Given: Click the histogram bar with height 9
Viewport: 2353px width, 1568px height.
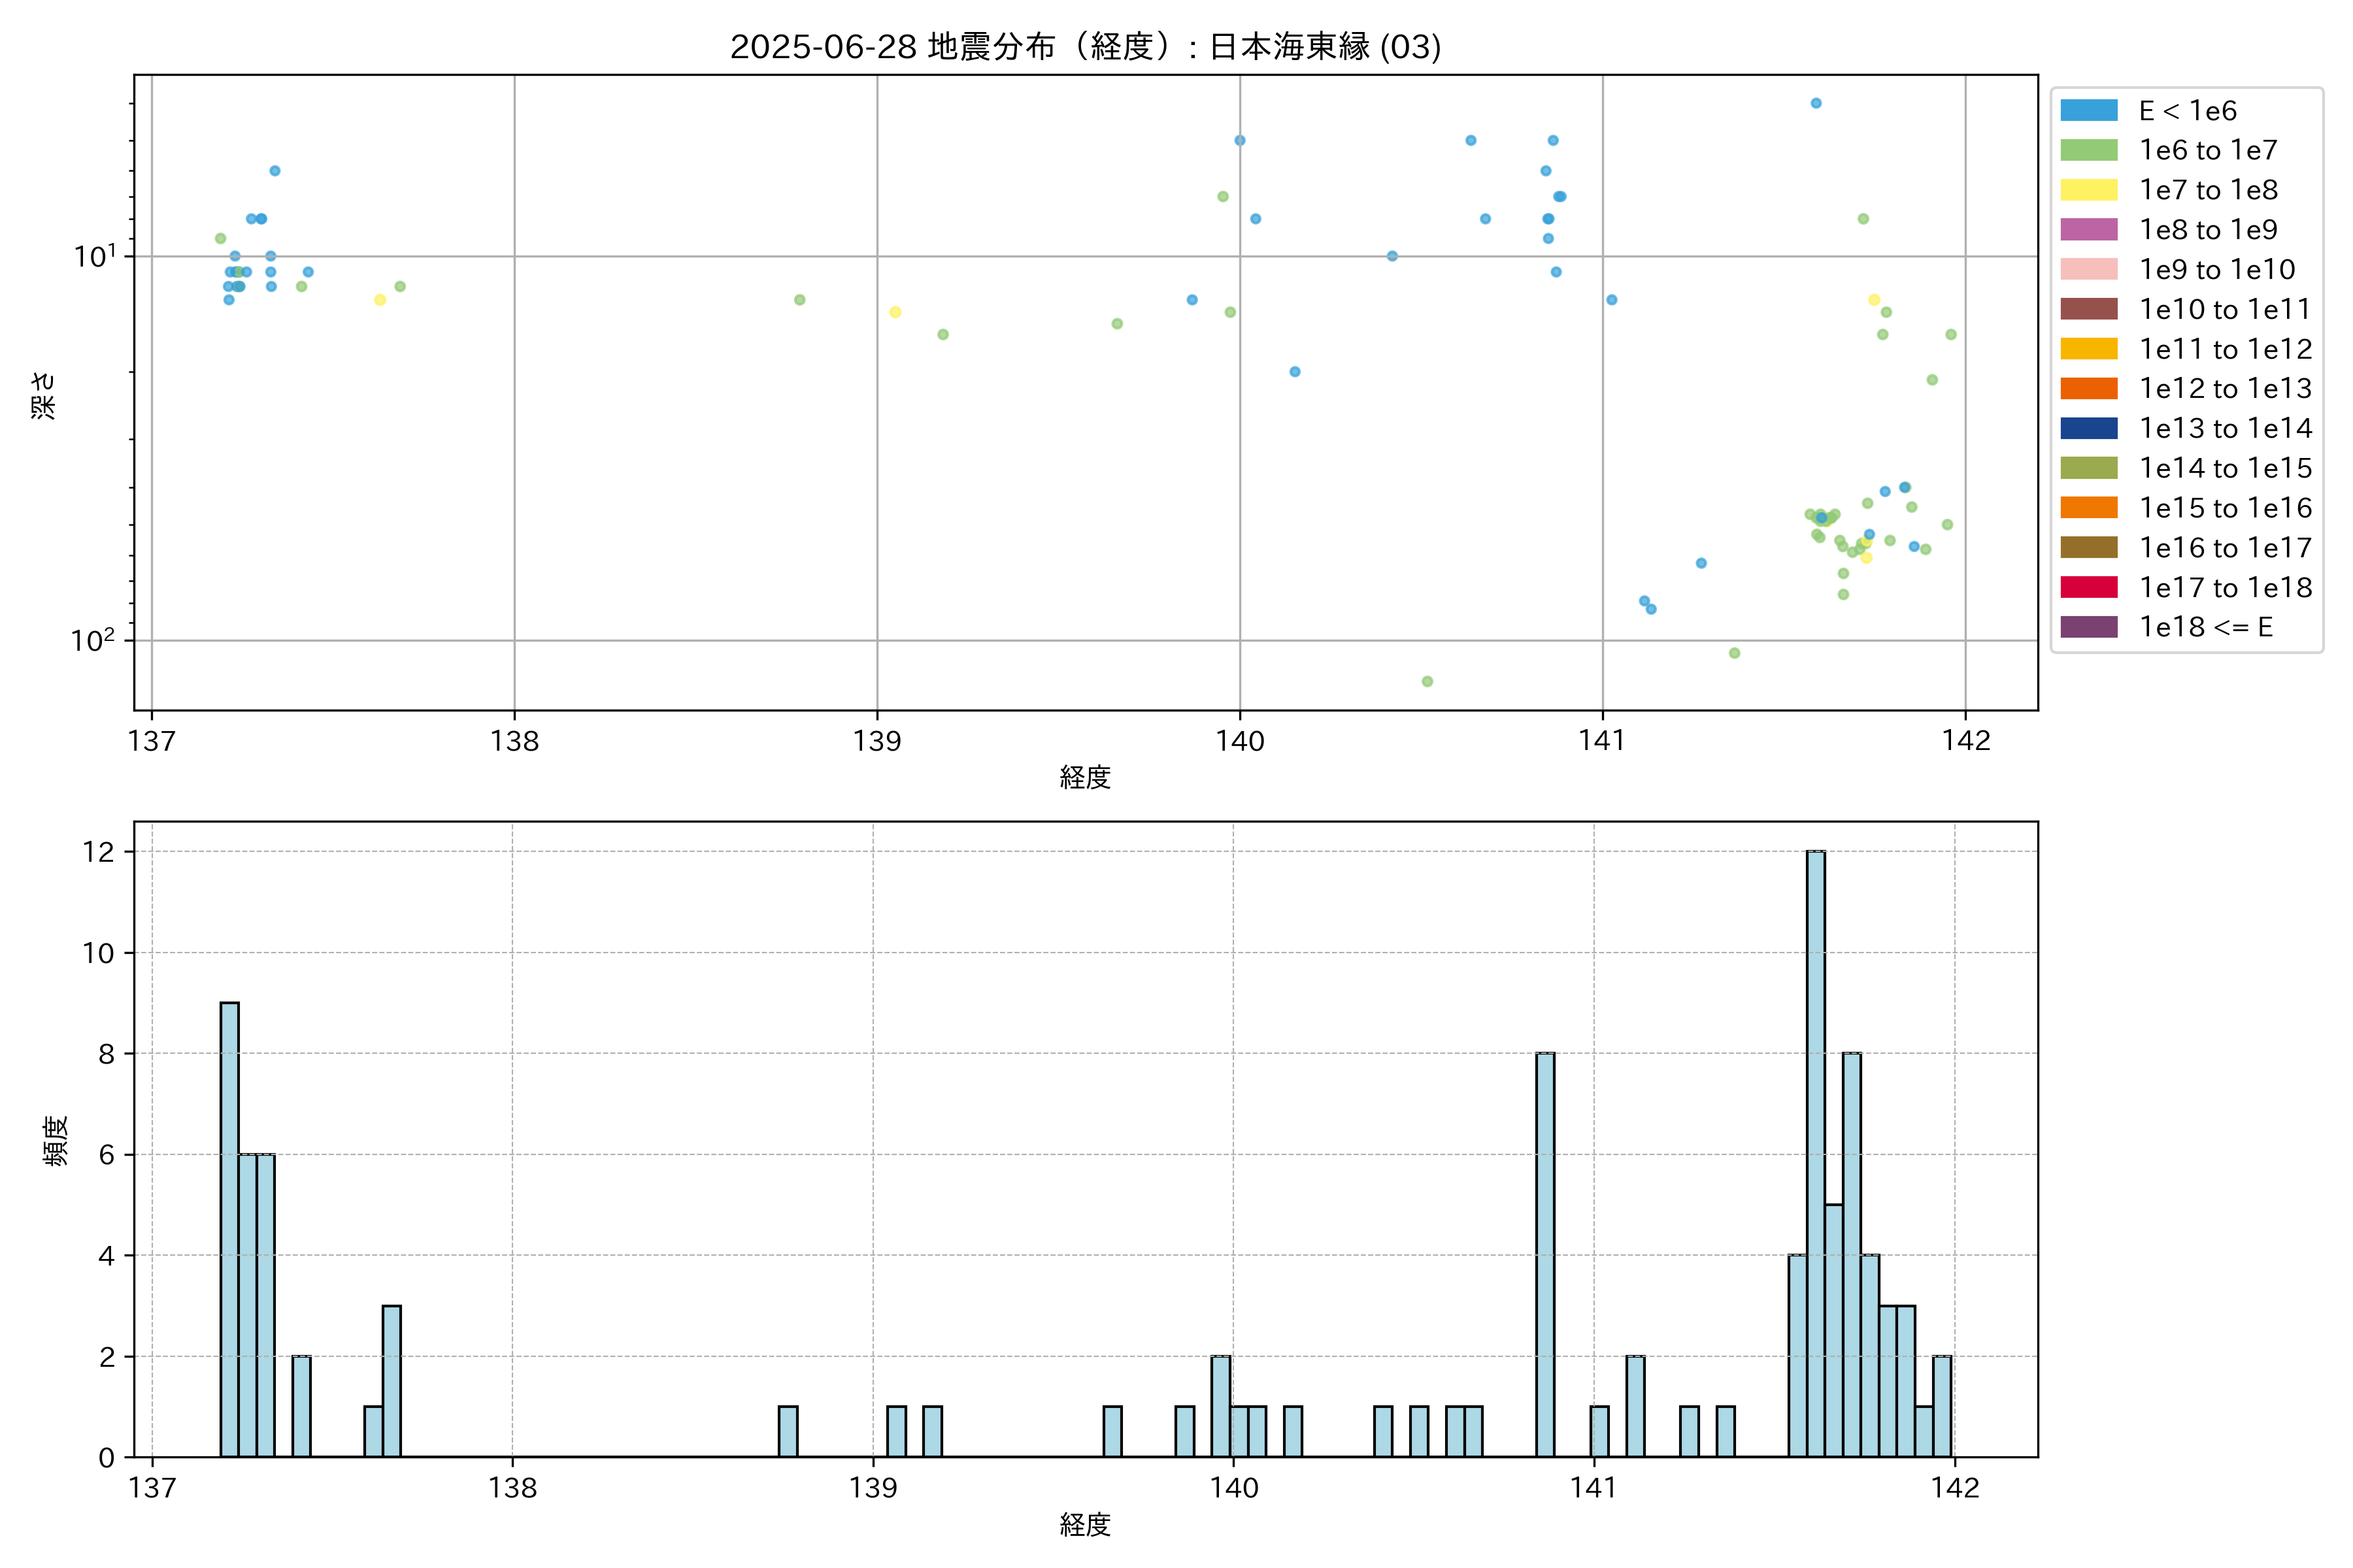Looking at the screenshot, I should tap(229, 1229).
